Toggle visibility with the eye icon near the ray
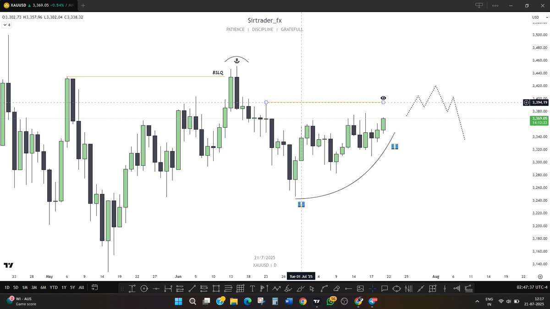 [x=383, y=98]
